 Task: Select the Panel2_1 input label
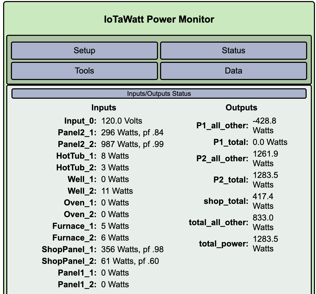point(77,133)
